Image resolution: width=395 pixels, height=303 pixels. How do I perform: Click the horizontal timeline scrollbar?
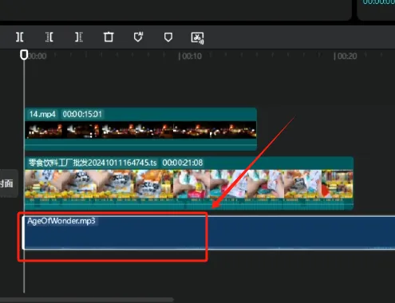click(86, 300)
